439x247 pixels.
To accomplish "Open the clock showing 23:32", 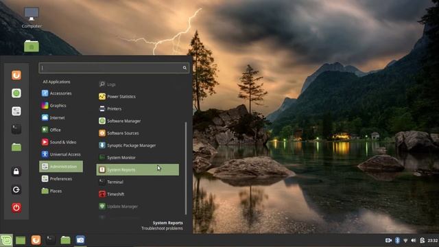I will click(x=433, y=241).
